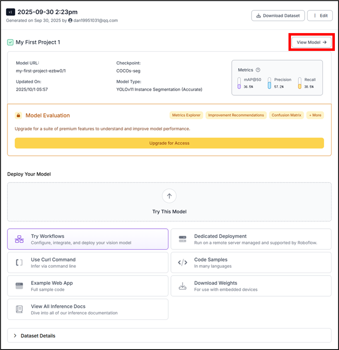Click the + More tag

pyautogui.click(x=315, y=115)
